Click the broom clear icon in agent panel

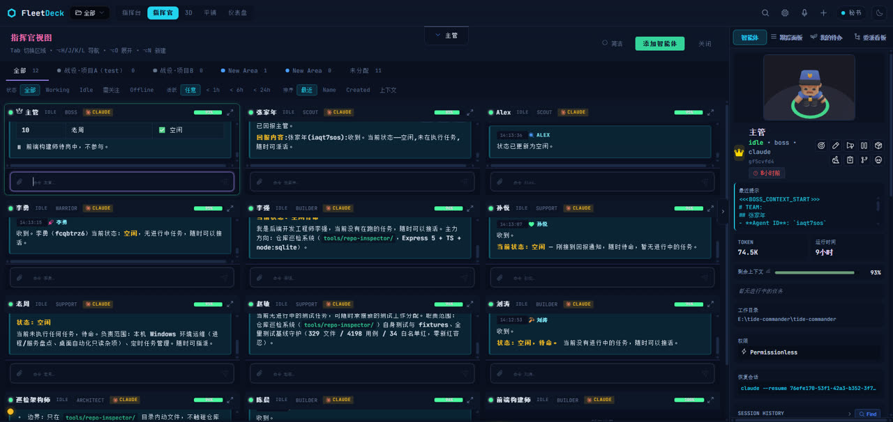pyautogui.click(x=836, y=159)
